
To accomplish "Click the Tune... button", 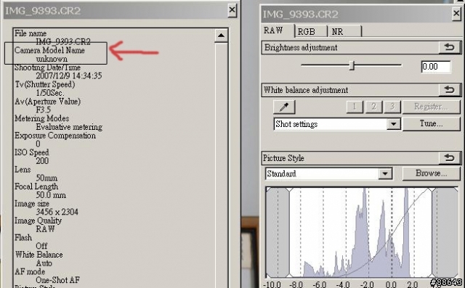I will 431,123.
